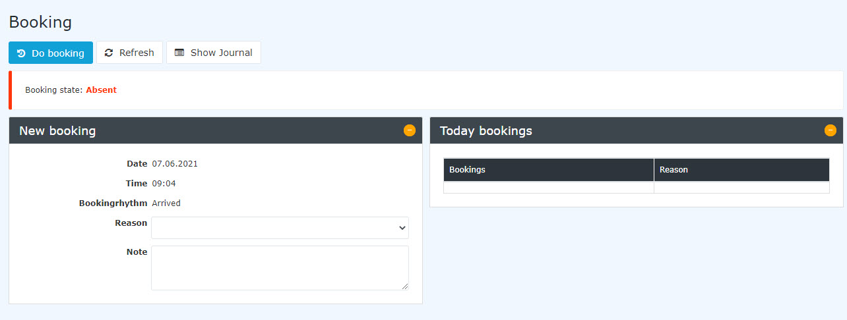Click the empty first Bookings table cell
Viewport: 847px width, 320px height.
coord(549,188)
